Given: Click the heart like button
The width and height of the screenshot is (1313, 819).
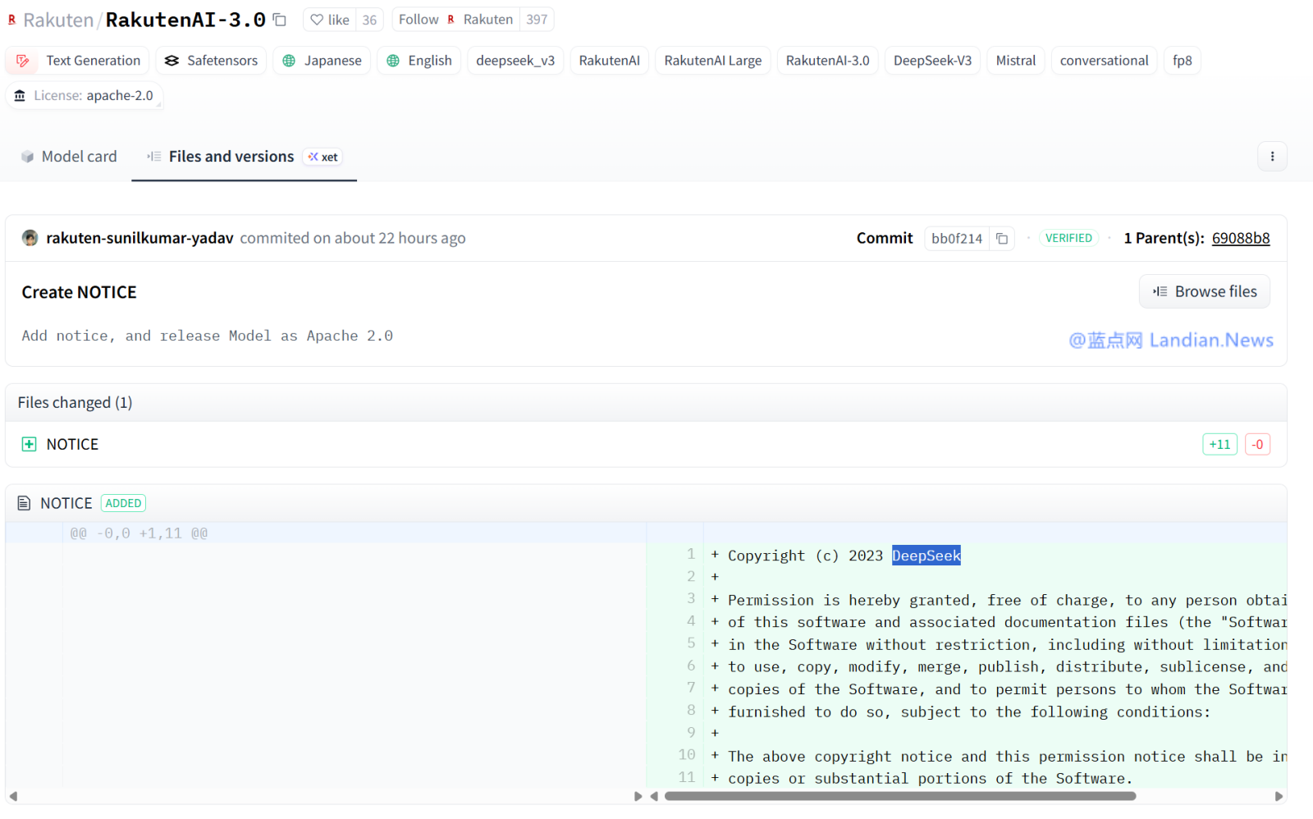Looking at the screenshot, I should tap(330, 20).
